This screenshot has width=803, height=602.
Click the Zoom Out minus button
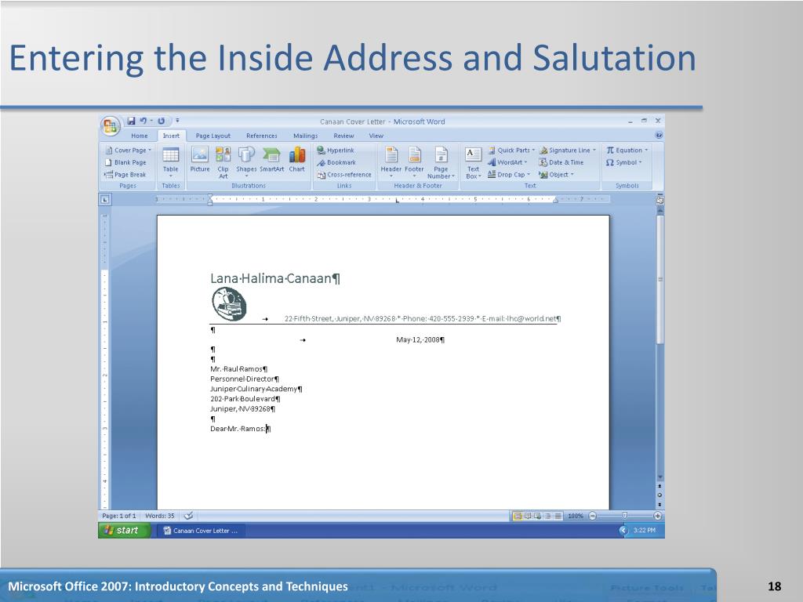tap(593, 516)
